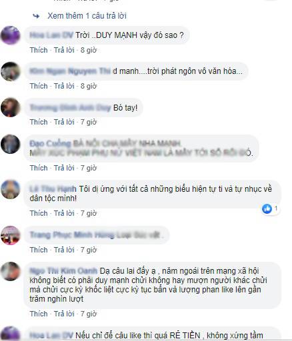Open avatar next to 'Tôi dị ứng' comment
This screenshot has height=341, width=292.
click(10, 189)
